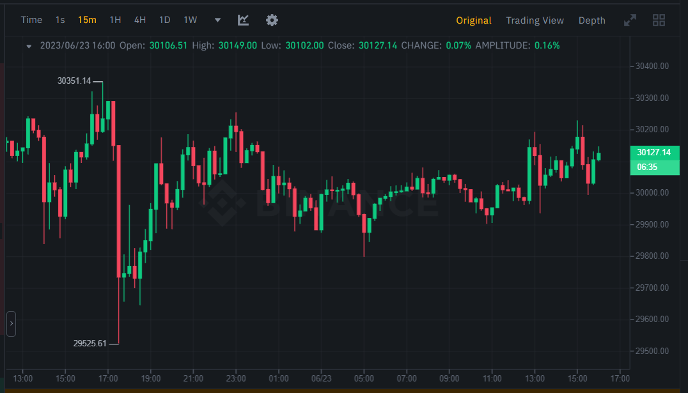
Task: Select the 15m interval
Action: click(87, 20)
